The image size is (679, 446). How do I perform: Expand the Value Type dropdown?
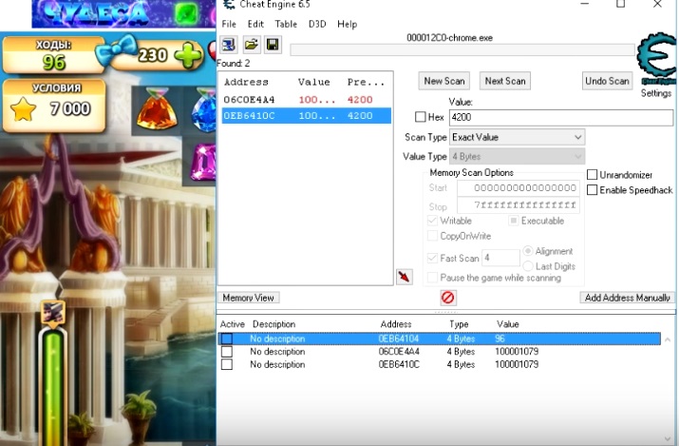[517, 156]
